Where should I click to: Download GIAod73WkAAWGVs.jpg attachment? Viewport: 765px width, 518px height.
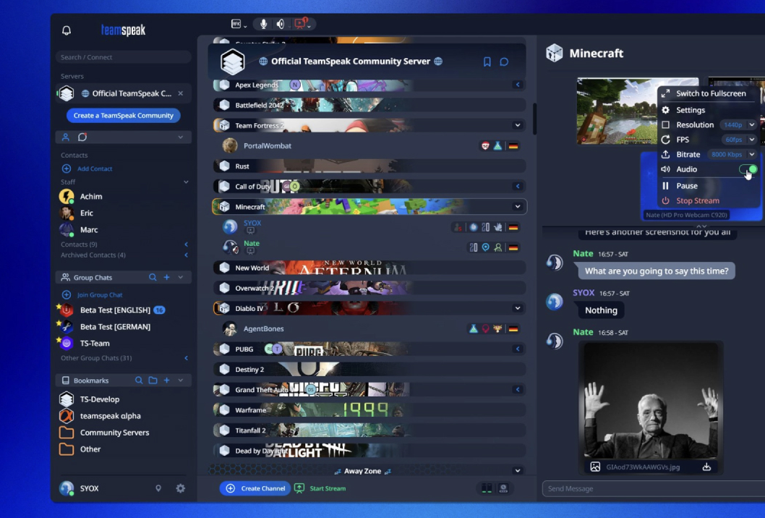(706, 467)
